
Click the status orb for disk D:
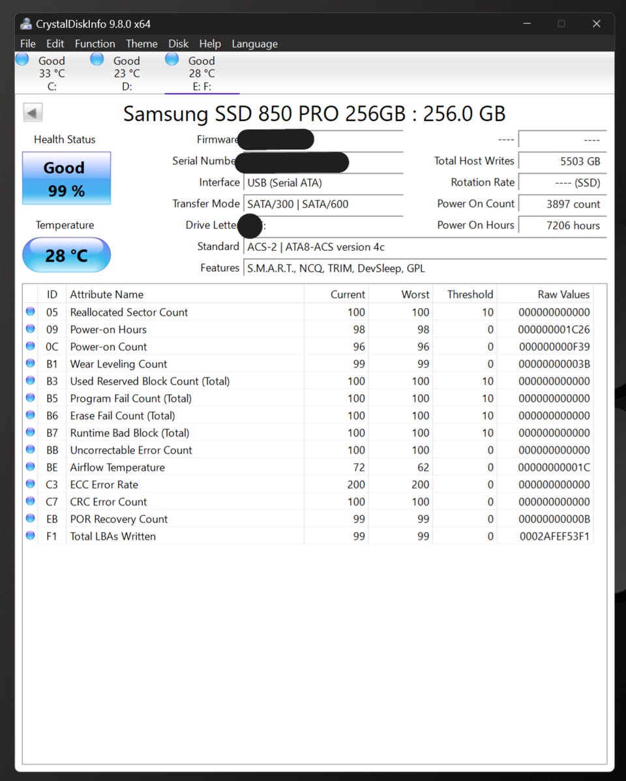pos(97,59)
